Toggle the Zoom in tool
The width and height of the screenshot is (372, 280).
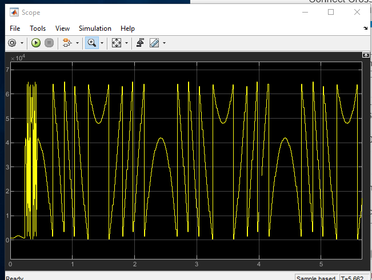(x=92, y=43)
